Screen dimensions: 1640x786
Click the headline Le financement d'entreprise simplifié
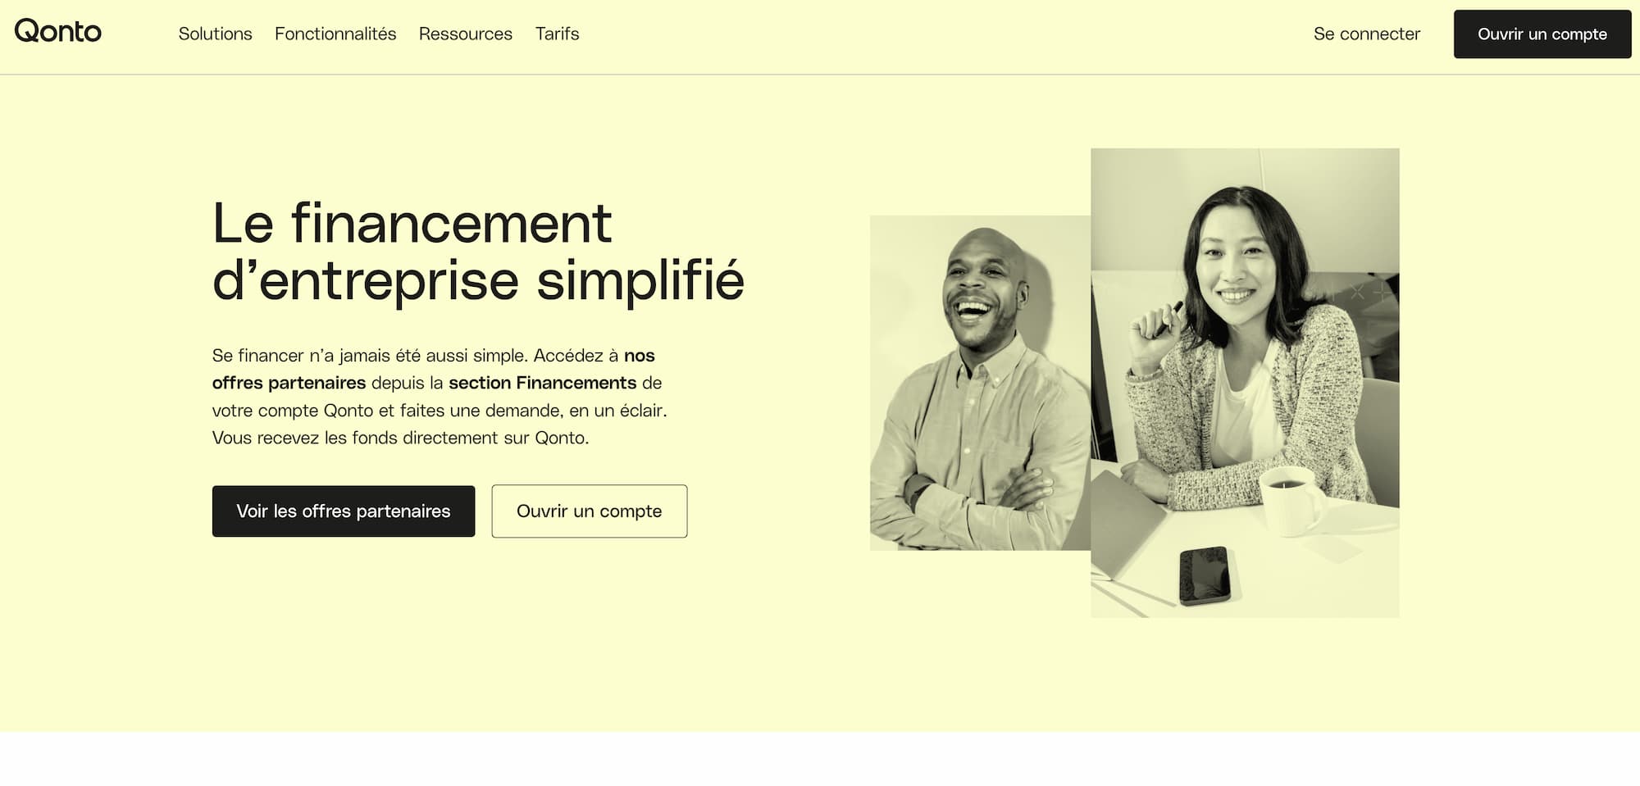tap(478, 252)
